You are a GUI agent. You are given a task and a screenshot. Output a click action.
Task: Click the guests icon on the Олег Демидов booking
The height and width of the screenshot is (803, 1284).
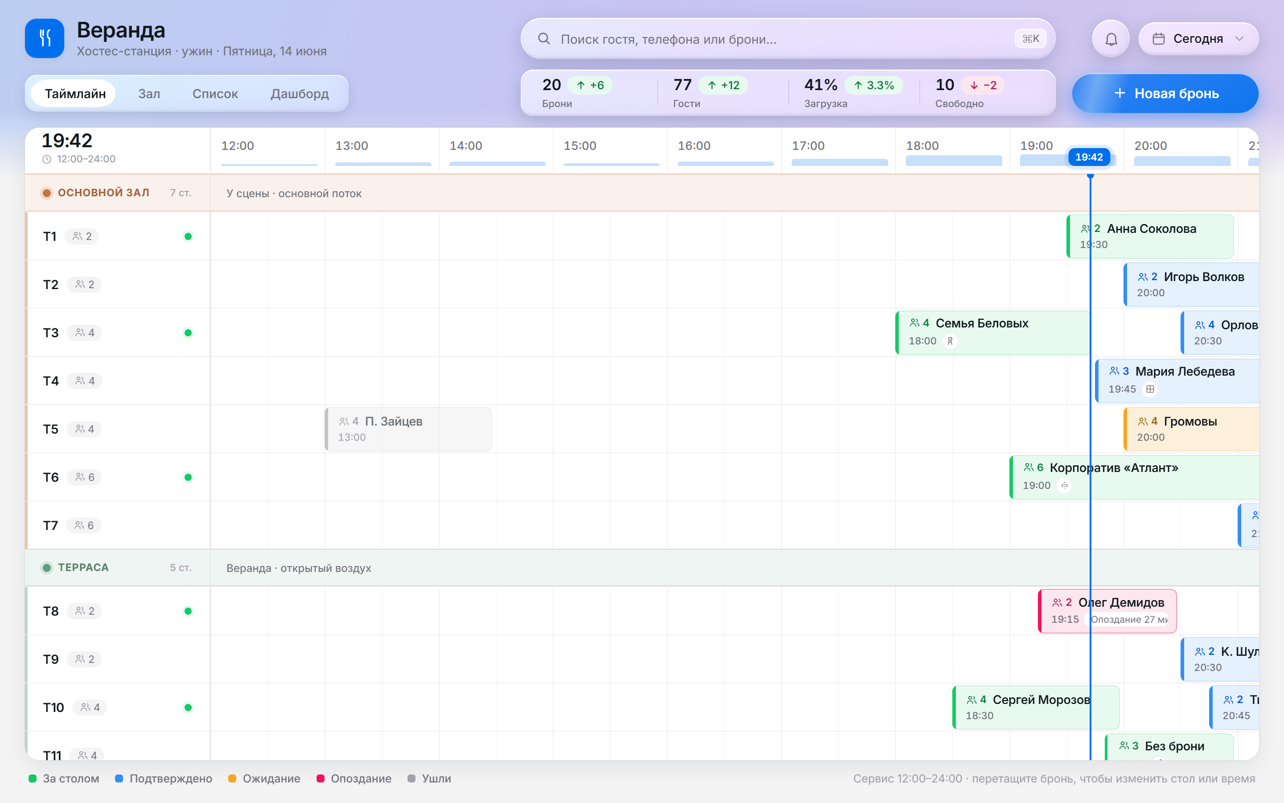click(1057, 603)
